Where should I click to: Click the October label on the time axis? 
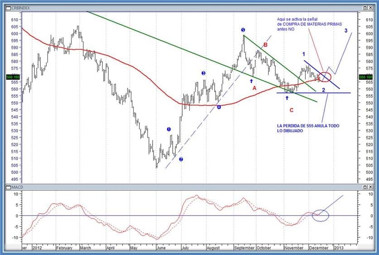264,248
